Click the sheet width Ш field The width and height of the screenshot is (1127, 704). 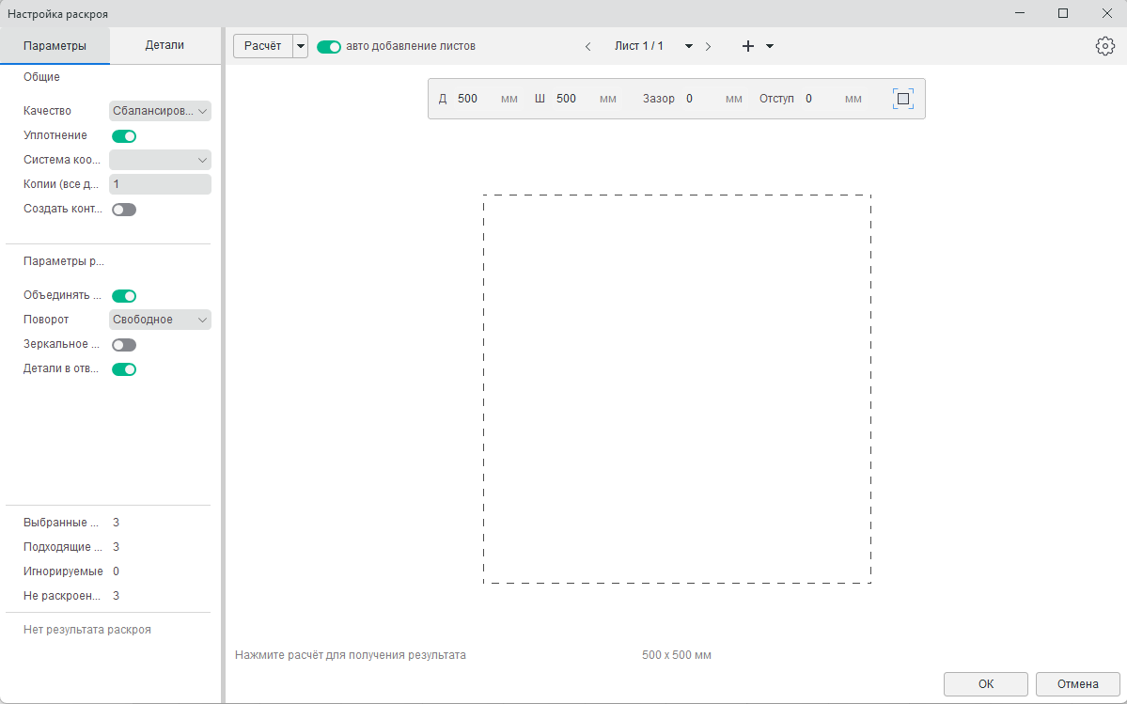click(574, 99)
